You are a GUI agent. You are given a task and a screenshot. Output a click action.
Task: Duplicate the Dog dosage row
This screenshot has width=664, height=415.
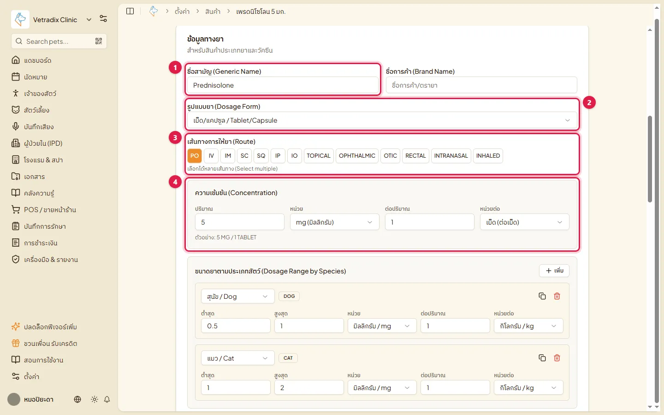point(542,296)
